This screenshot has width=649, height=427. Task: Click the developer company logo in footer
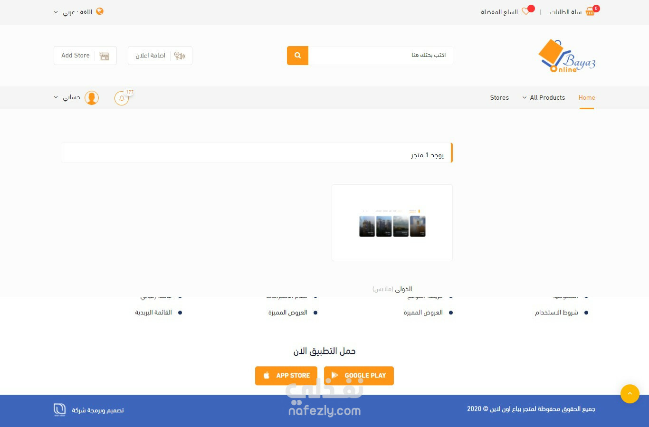(x=59, y=410)
